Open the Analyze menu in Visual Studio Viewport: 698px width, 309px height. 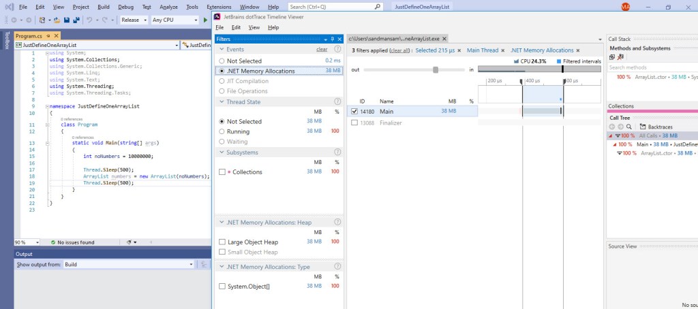click(x=169, y=6)
